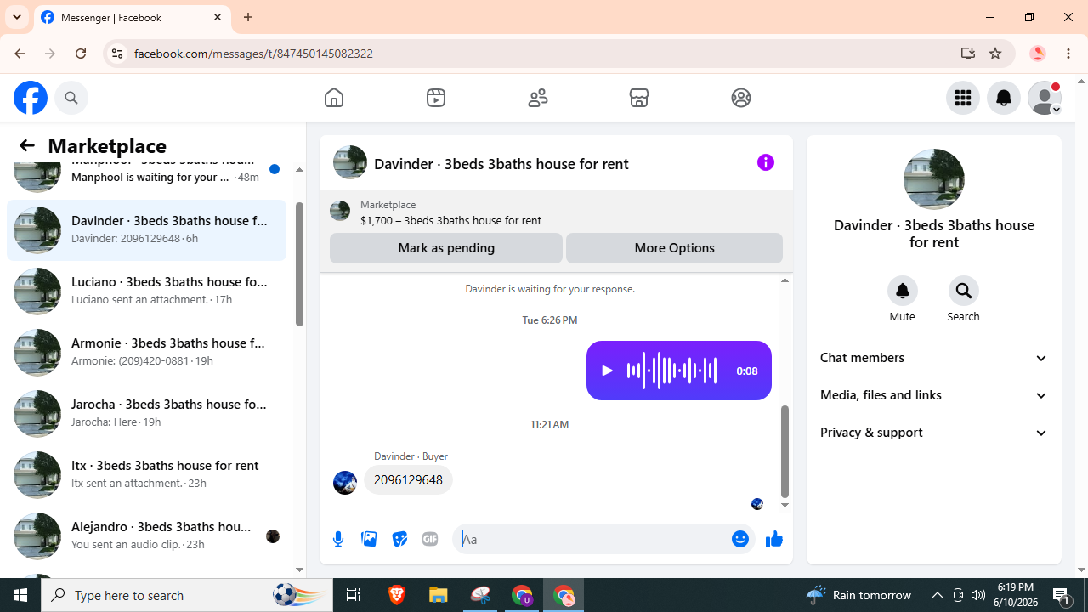
Task: Open the $1,700 listing banner
Action: pos(556,212)
